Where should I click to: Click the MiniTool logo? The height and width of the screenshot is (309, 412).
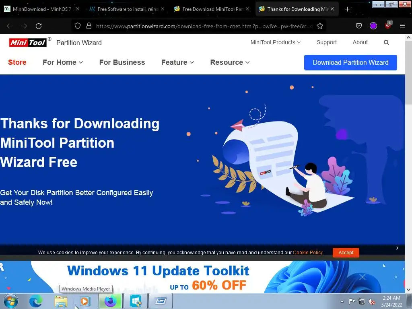pyautogui.click(x=28, y=42)
